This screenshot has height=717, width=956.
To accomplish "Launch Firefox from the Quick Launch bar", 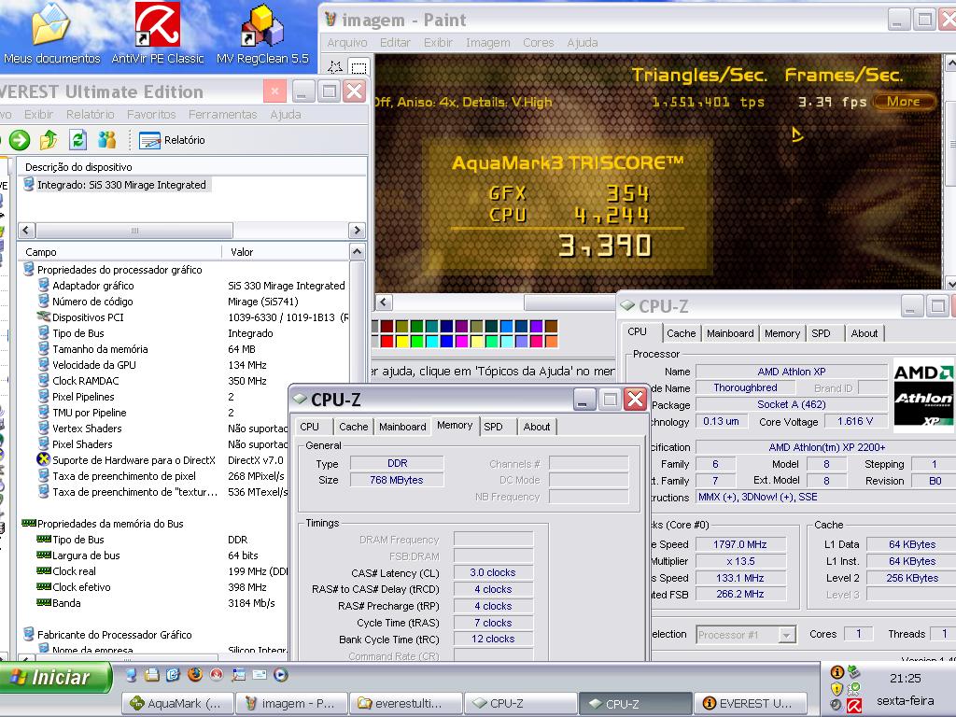I will [195, 674].
